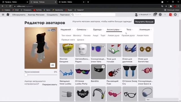Select the flaming eye accessory
181x102 pixels.
click(x=114, y=72)
